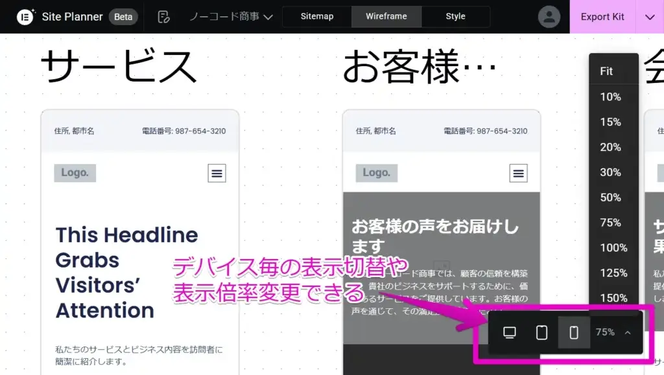Switch to tablet device view

[541, 333]
